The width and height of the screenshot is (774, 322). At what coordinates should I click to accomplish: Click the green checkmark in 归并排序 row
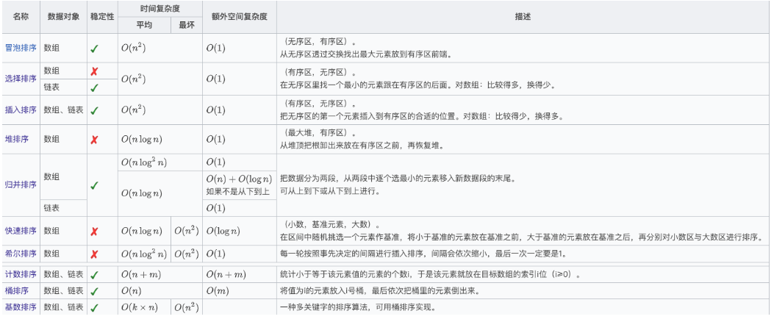coord(94,186)
